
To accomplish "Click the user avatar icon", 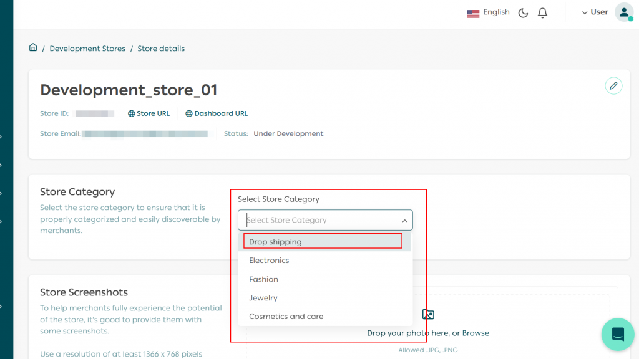I will (x=624, y=12).
